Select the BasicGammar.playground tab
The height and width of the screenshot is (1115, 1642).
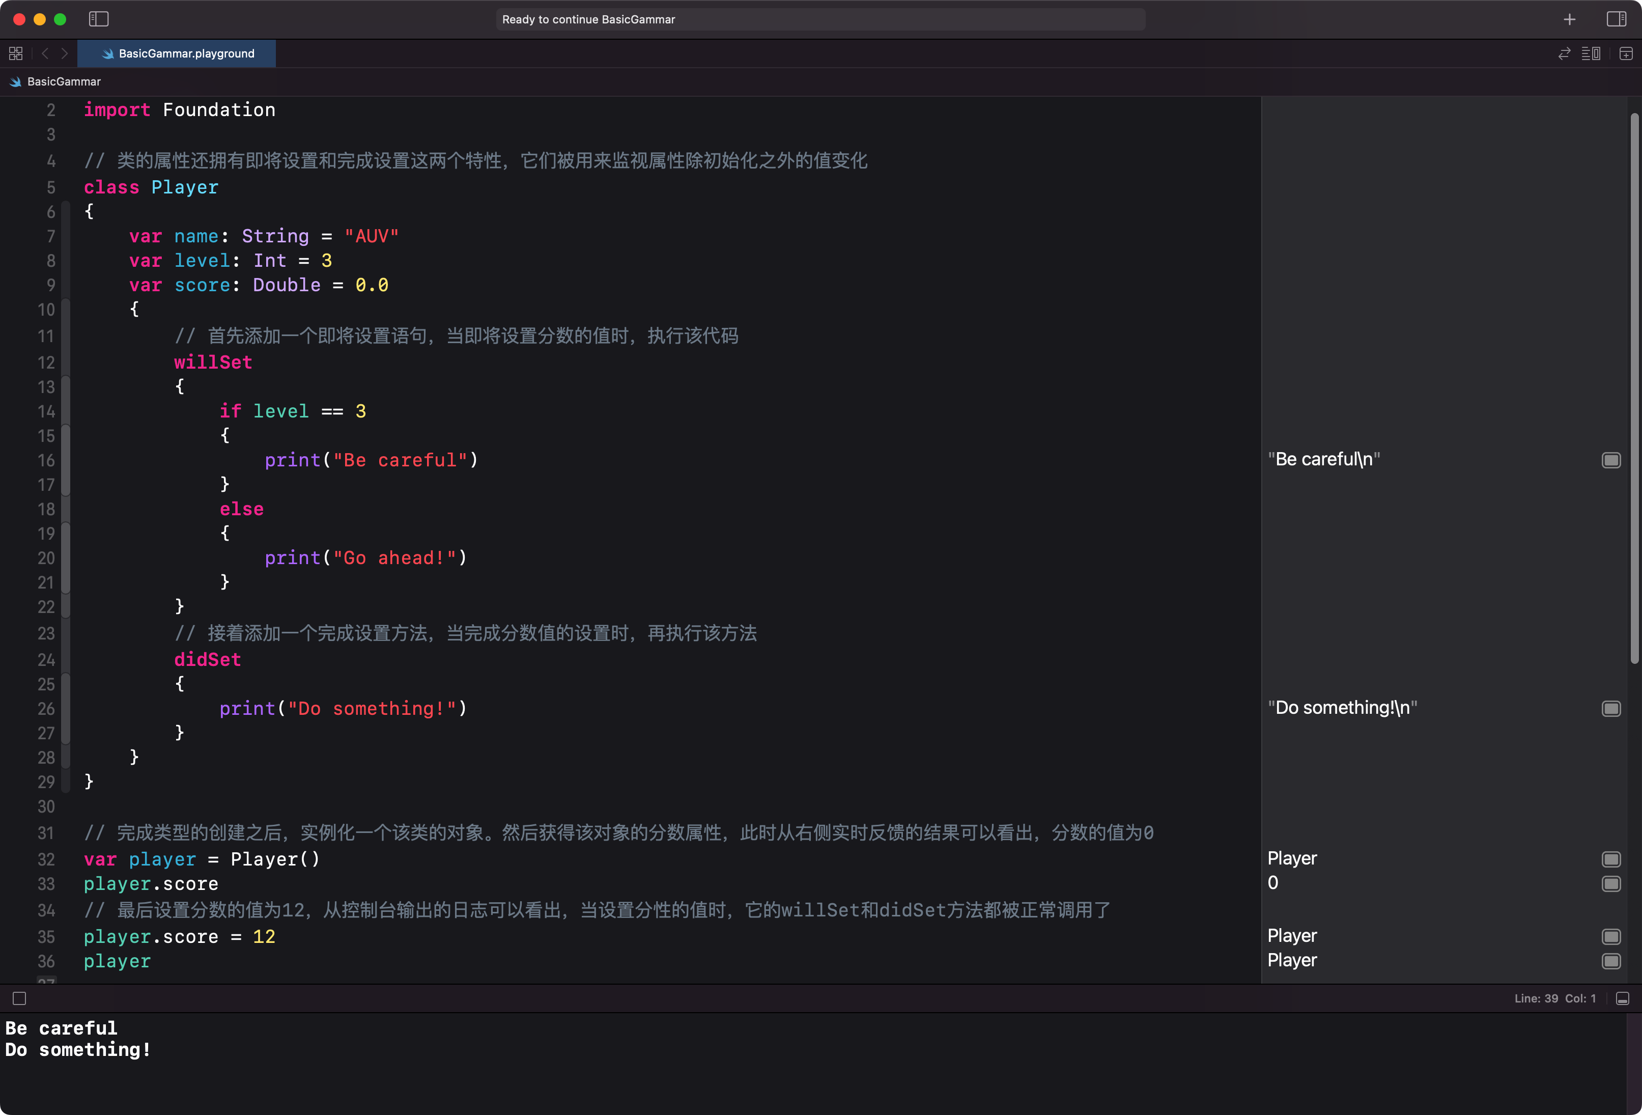point(177,53)
